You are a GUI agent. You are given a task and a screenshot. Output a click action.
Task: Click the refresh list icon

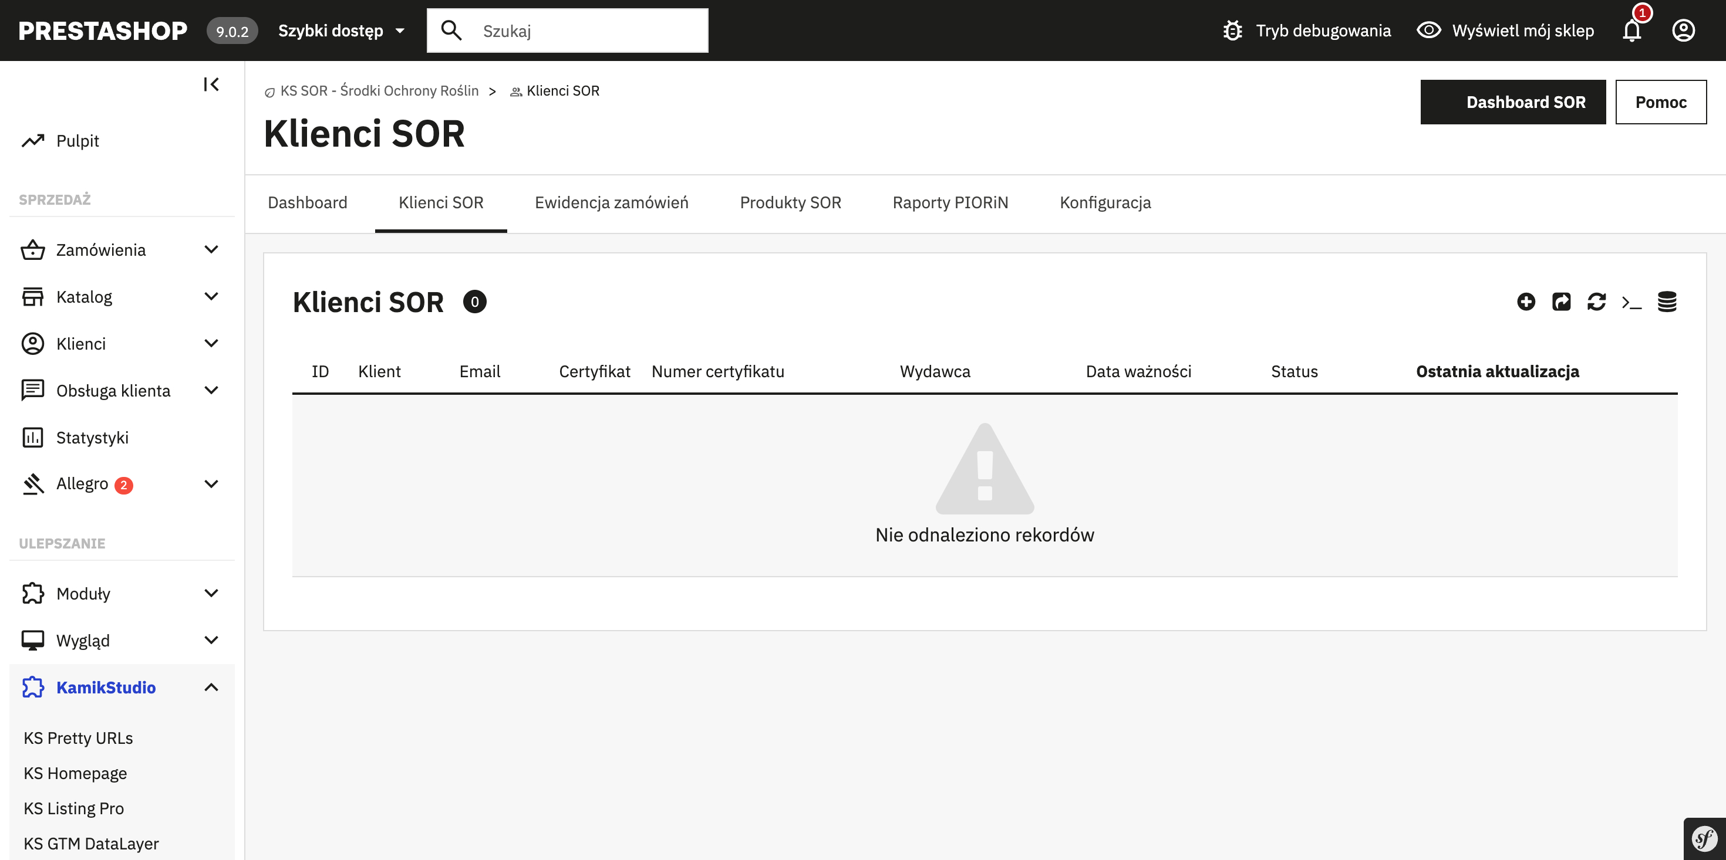1596,302
